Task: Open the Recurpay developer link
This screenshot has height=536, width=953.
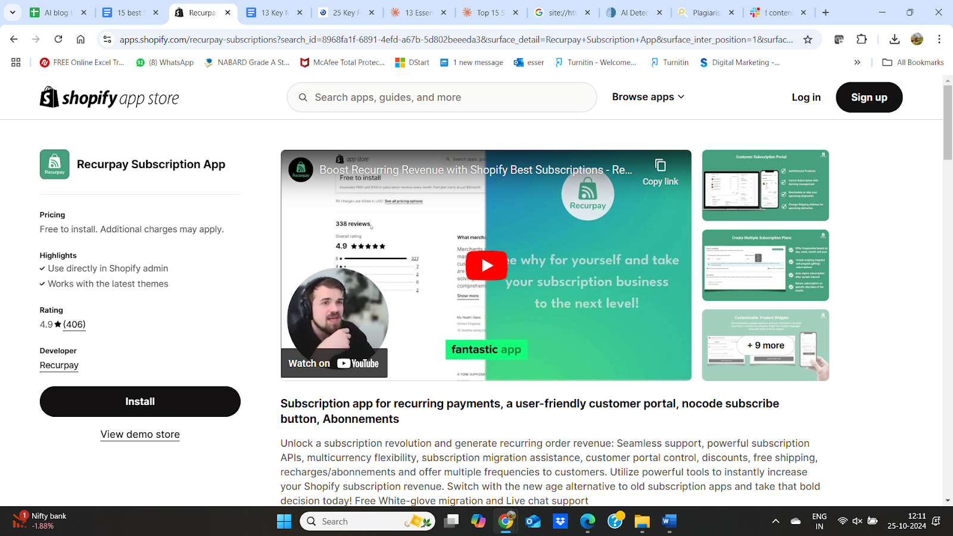Action: [59, 365]
